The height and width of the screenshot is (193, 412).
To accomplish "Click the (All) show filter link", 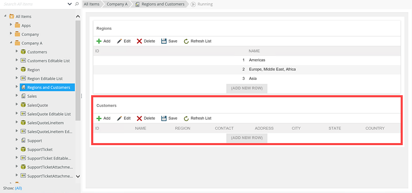I will pos(19,188).
